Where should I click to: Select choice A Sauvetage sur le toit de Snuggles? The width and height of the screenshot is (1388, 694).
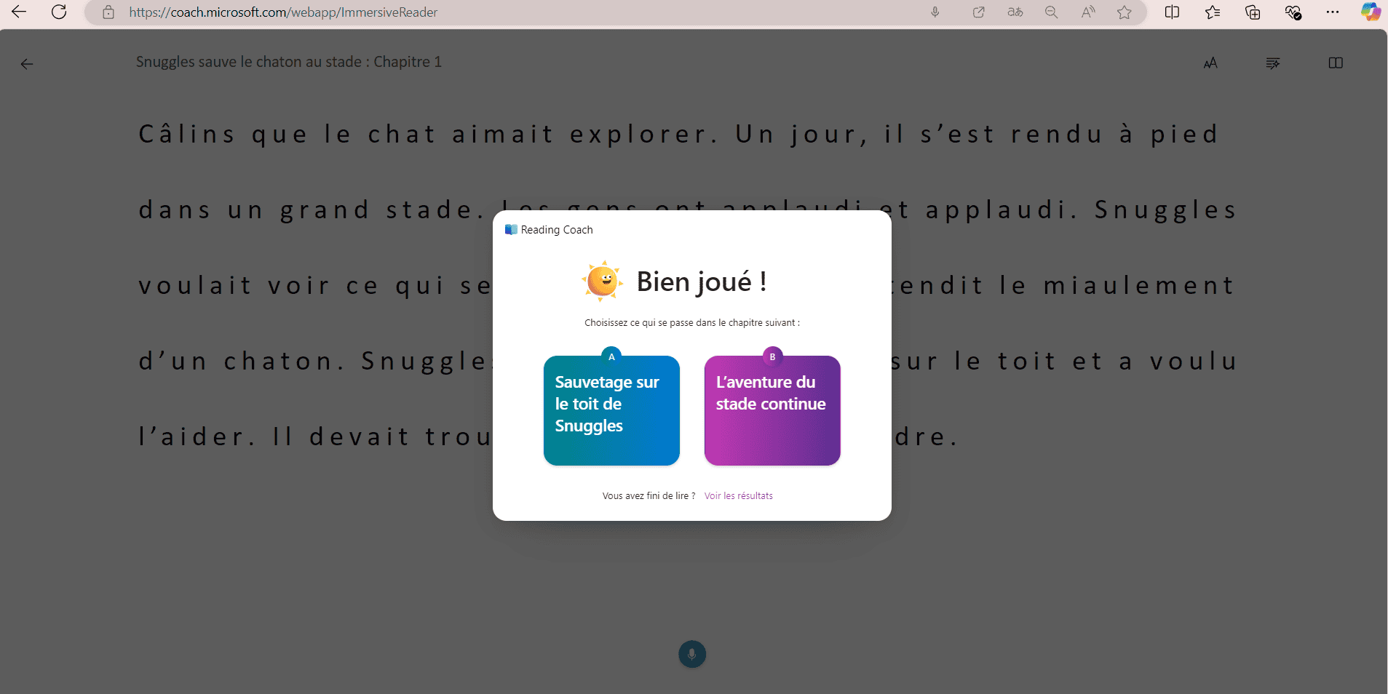click(x=611, y=410)
